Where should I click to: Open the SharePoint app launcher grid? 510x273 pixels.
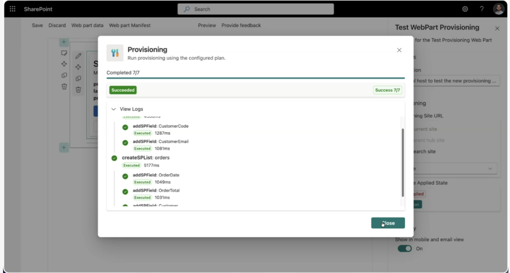[x=12, y=9]
